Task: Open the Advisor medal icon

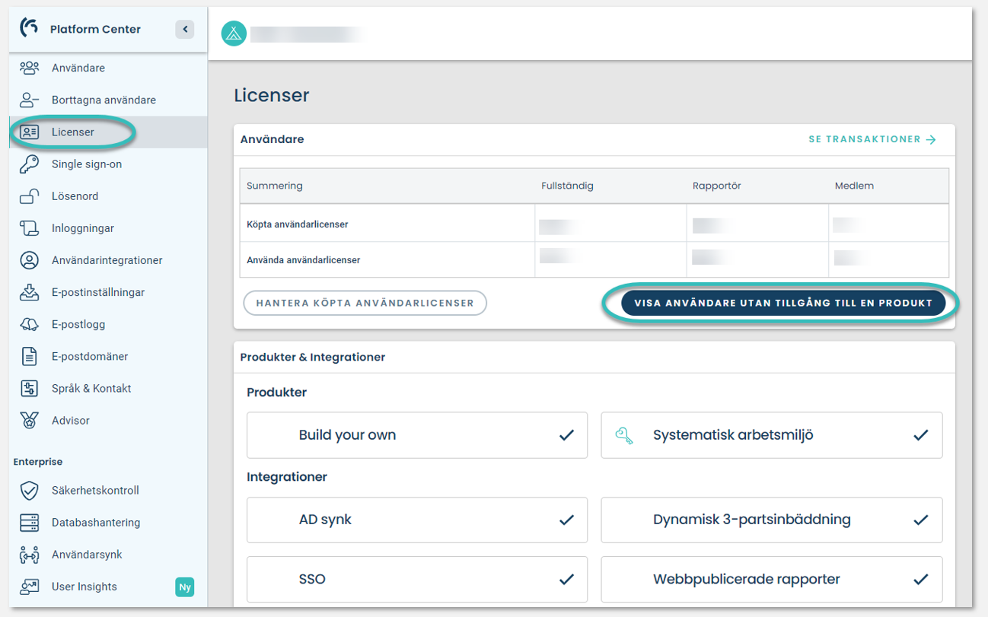Action: click(x=29, y=420)
